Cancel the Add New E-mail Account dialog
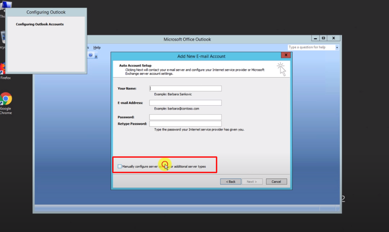Screen dimensions: 389x232 (277, 182)
